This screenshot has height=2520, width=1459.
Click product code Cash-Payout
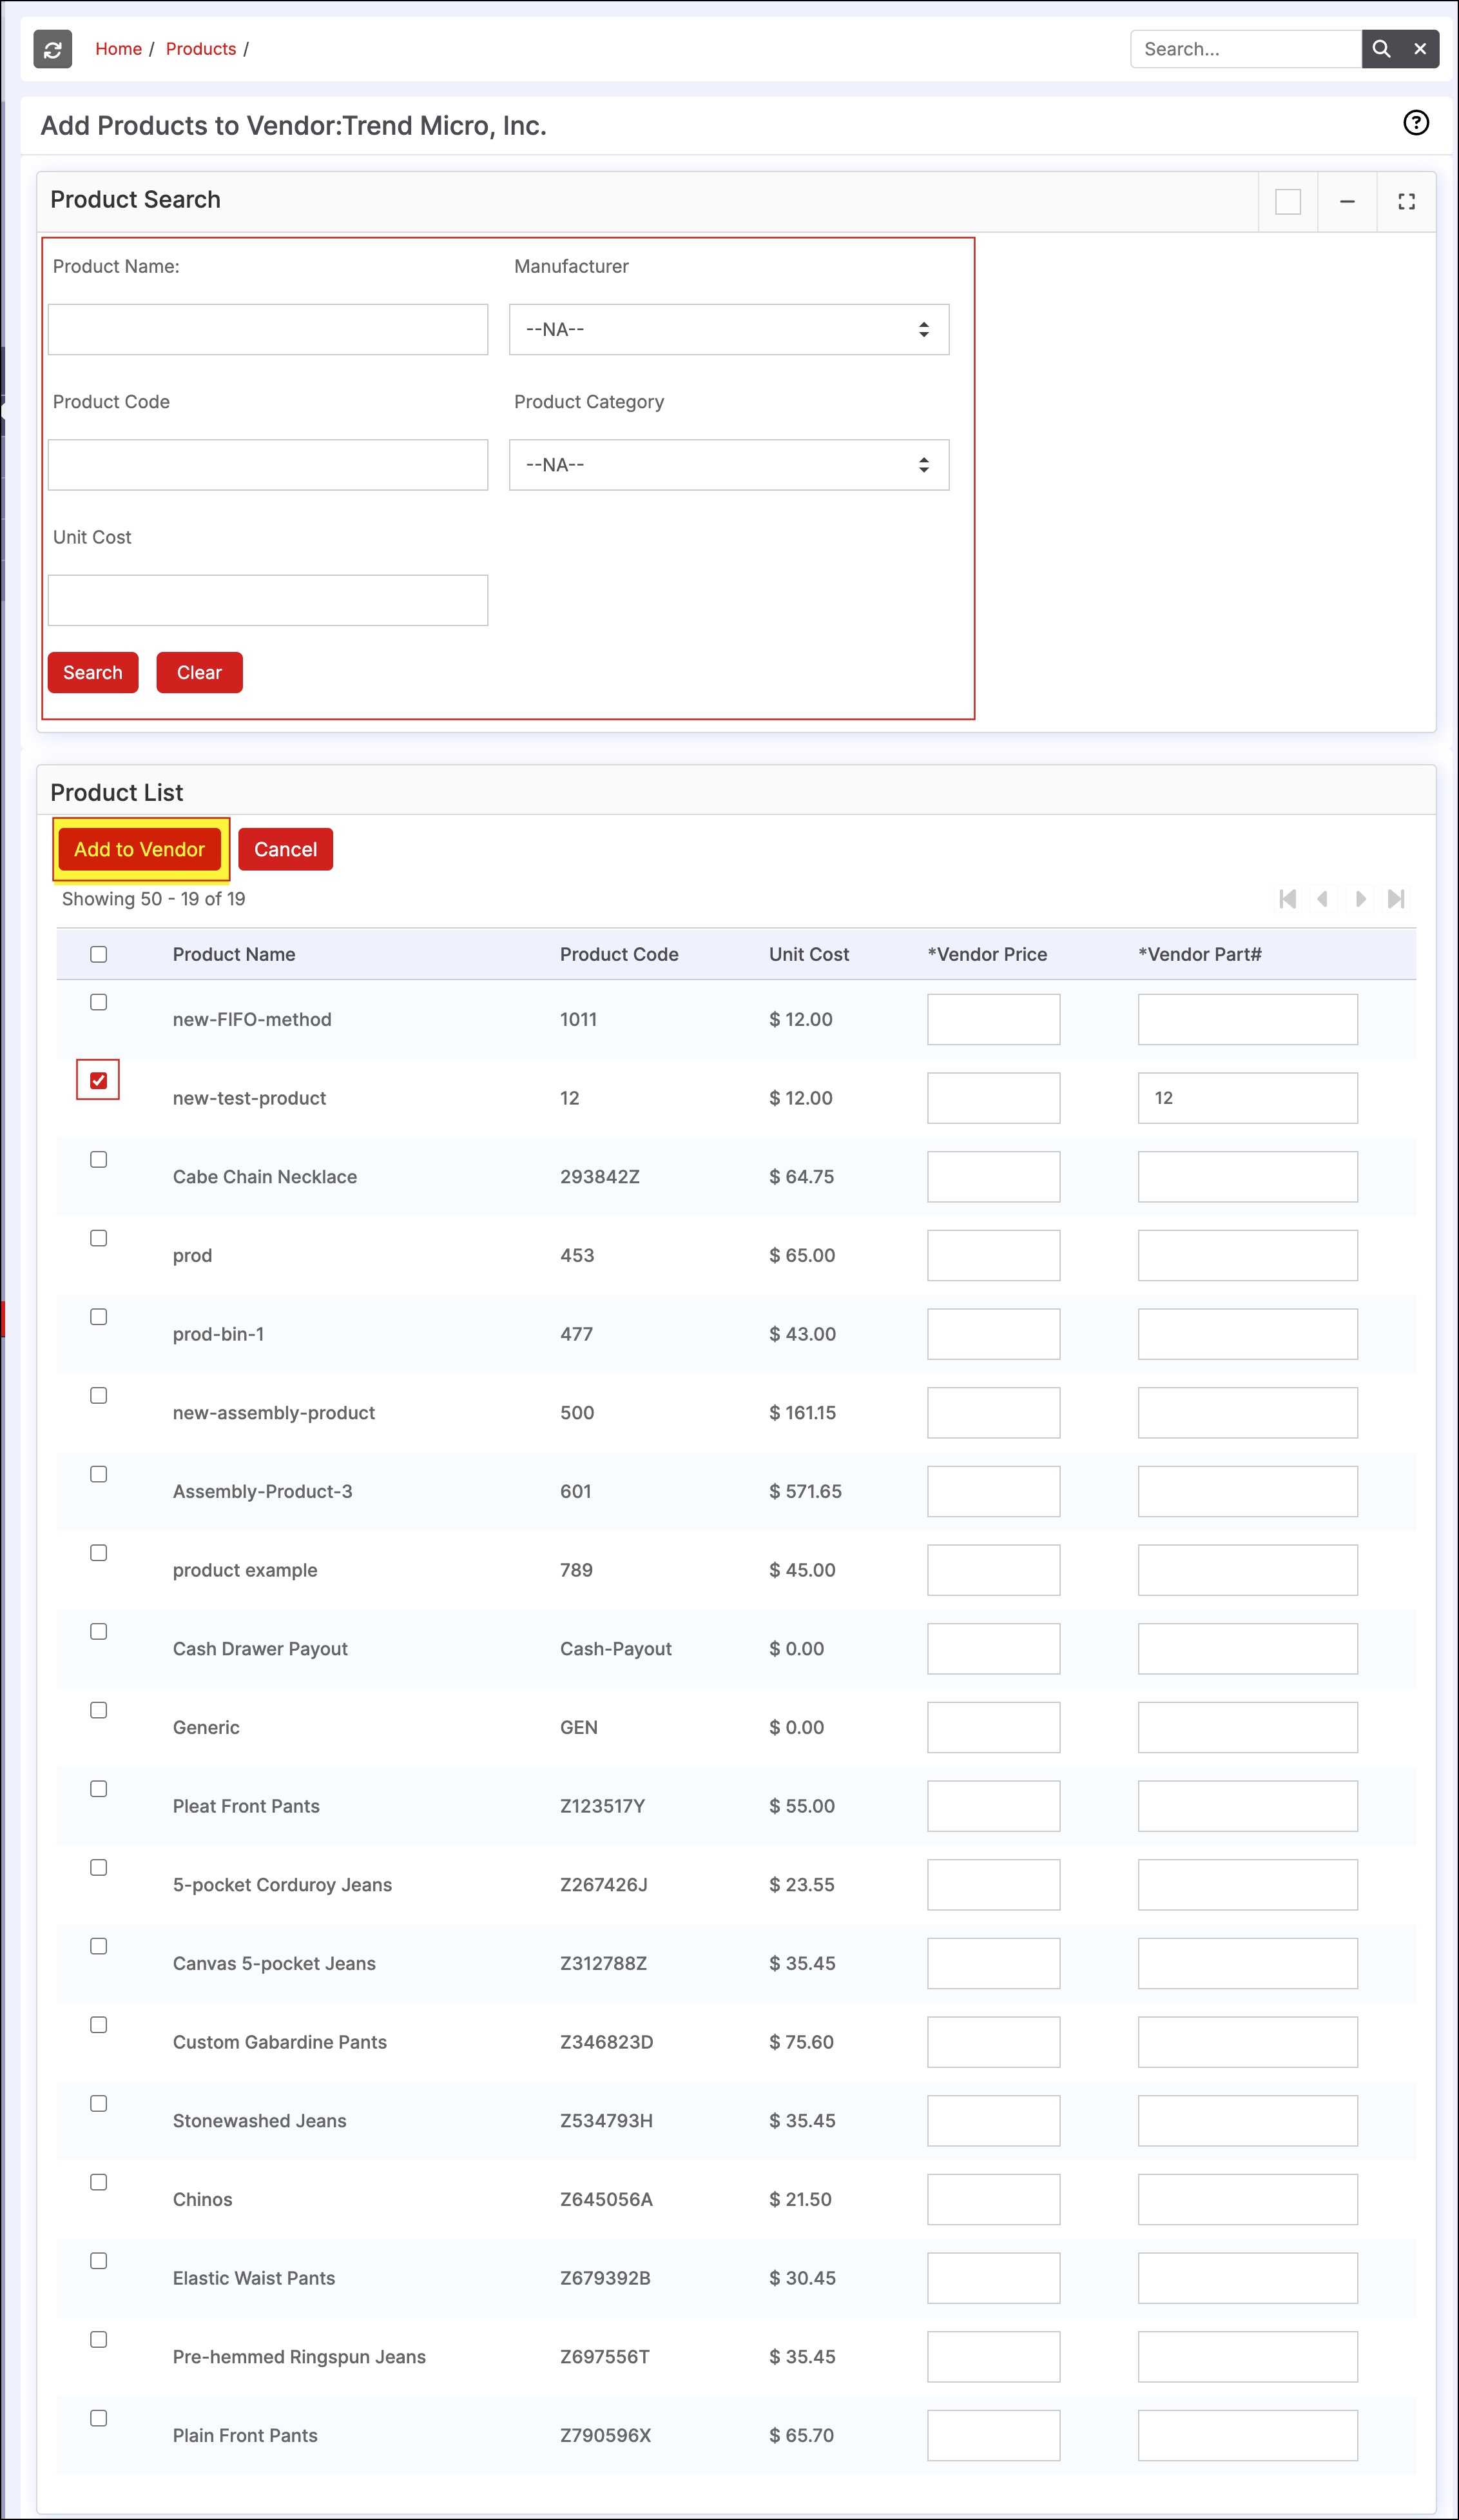[x=615, y=1649]
